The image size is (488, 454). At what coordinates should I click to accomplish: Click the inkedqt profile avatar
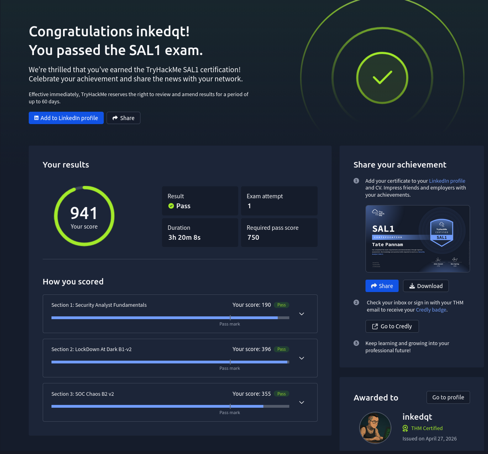(375, 428)
